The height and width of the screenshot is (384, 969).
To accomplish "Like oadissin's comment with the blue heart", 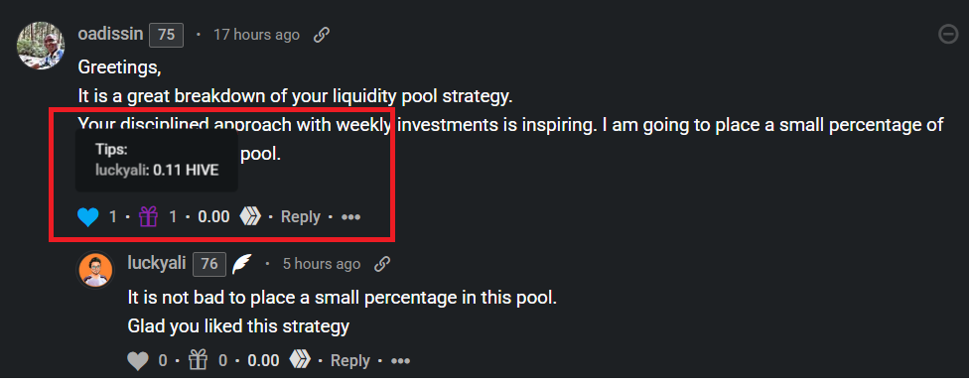I will (x=88, y=217).
